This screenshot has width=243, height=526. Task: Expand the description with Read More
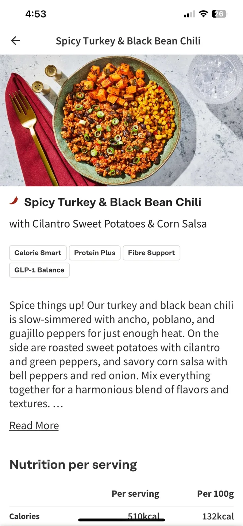[34, 425]
